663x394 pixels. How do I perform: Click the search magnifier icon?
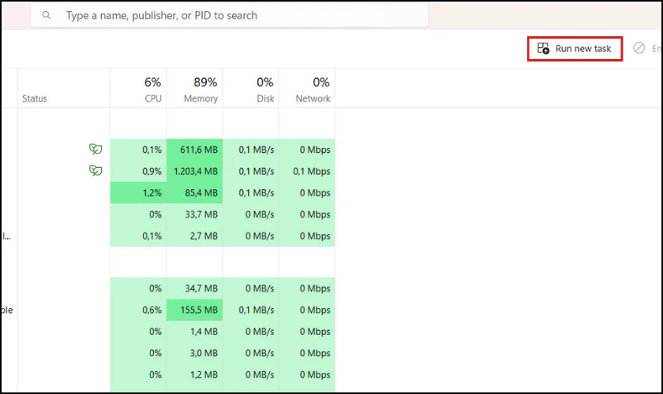coord(47,16)
